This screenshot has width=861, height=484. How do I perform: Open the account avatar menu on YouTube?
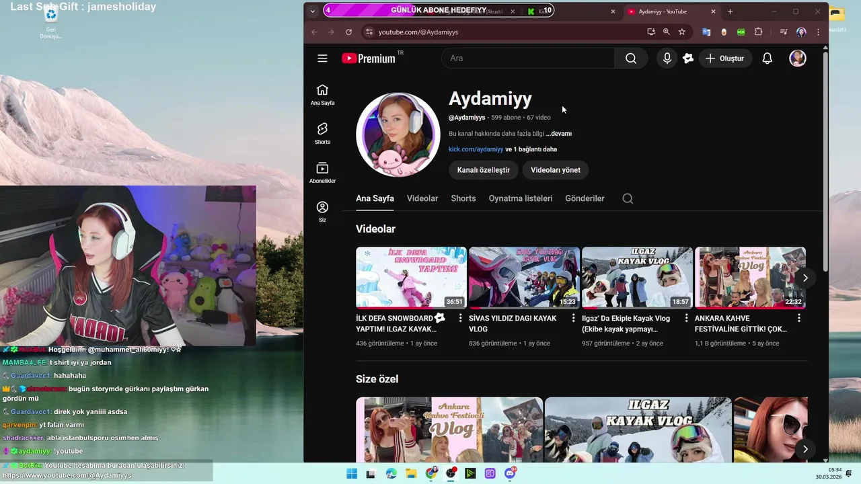point(798,58)
